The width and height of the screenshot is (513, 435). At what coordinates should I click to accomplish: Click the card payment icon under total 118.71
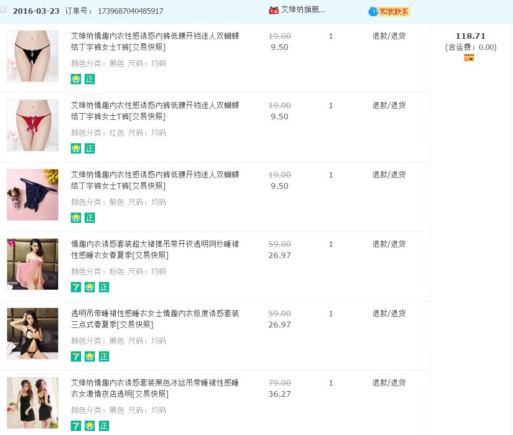(x=469, y=58)
